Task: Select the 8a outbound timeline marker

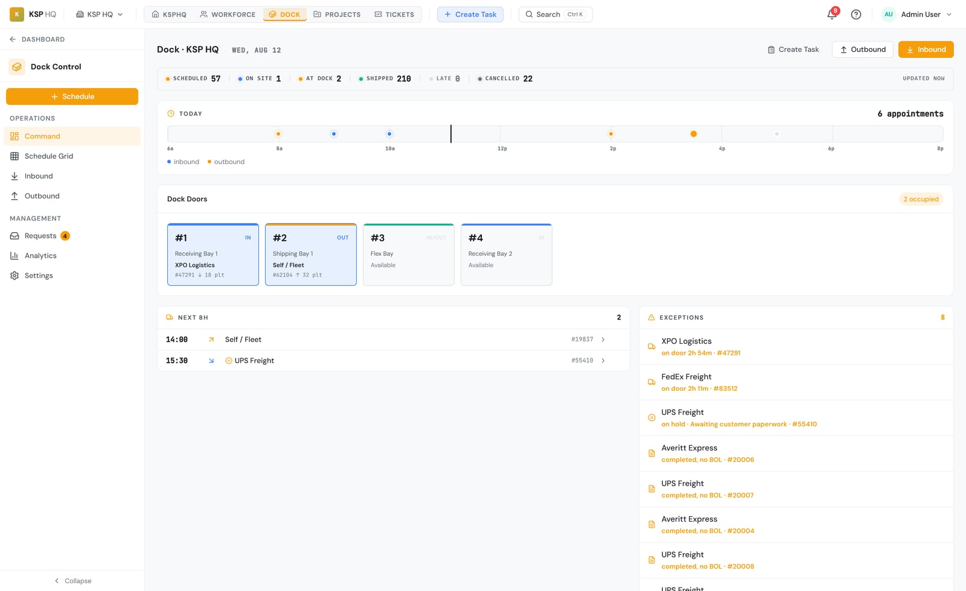Action: click(x=278, y=134)
